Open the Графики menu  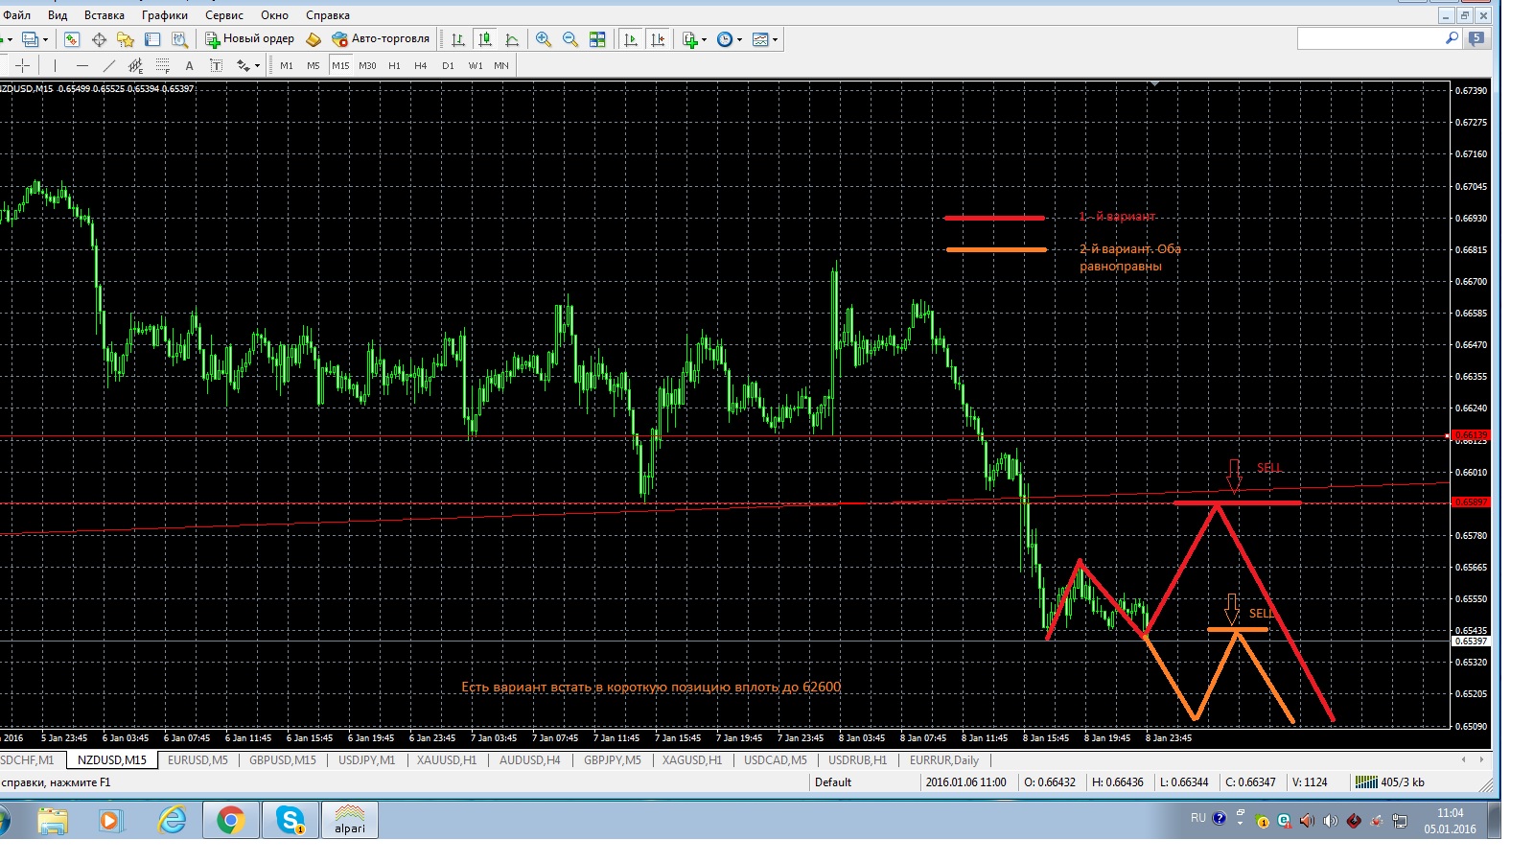click(x=165, y=15)
